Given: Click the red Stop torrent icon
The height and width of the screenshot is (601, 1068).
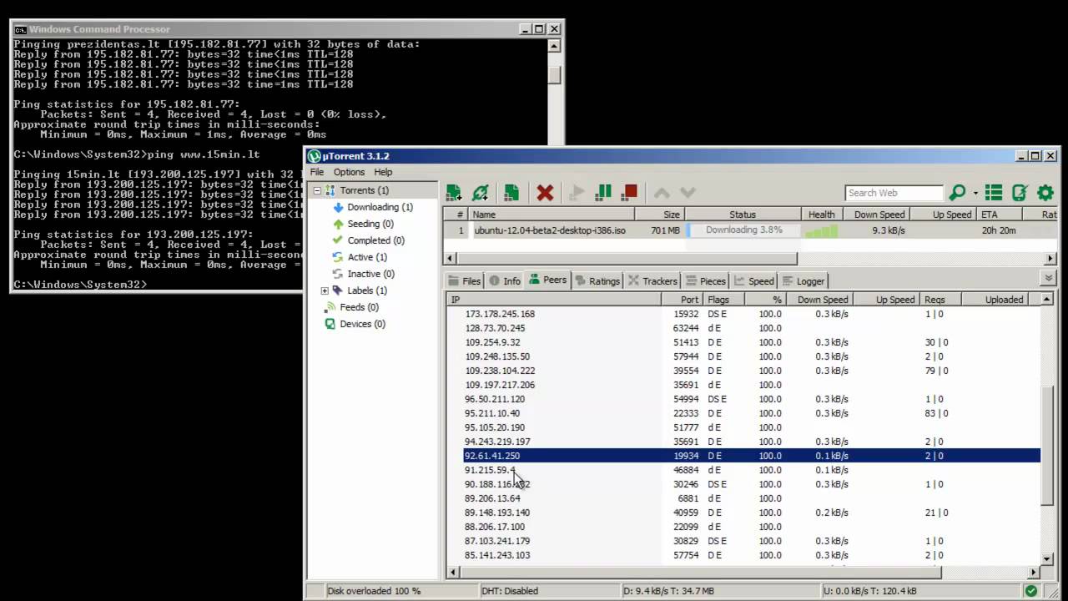Looking at the screenshot, I should click(630, 193).
